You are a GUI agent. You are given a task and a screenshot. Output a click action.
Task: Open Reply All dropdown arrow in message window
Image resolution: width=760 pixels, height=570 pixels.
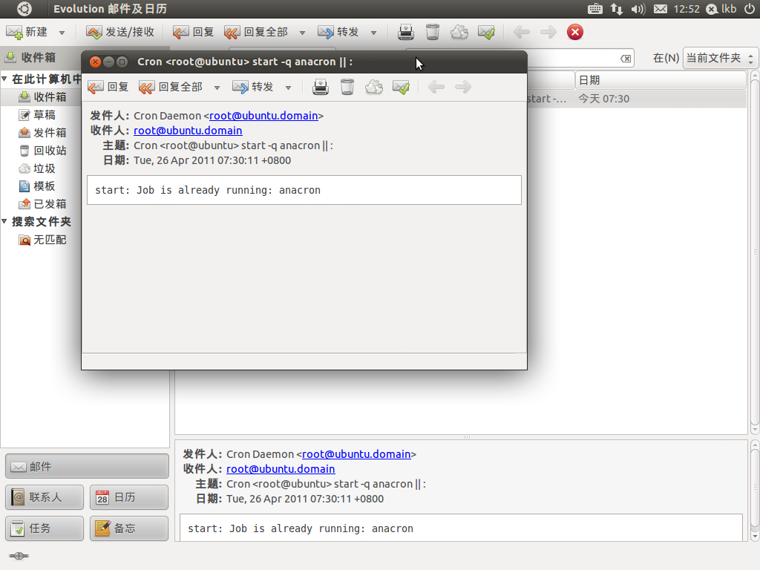point(217,88)
